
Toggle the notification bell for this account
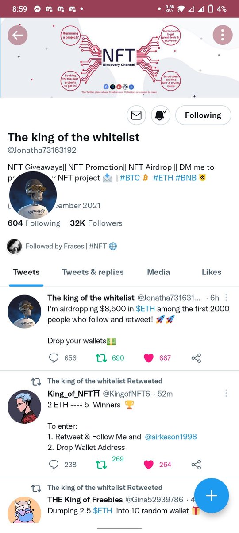coord(160,115)
